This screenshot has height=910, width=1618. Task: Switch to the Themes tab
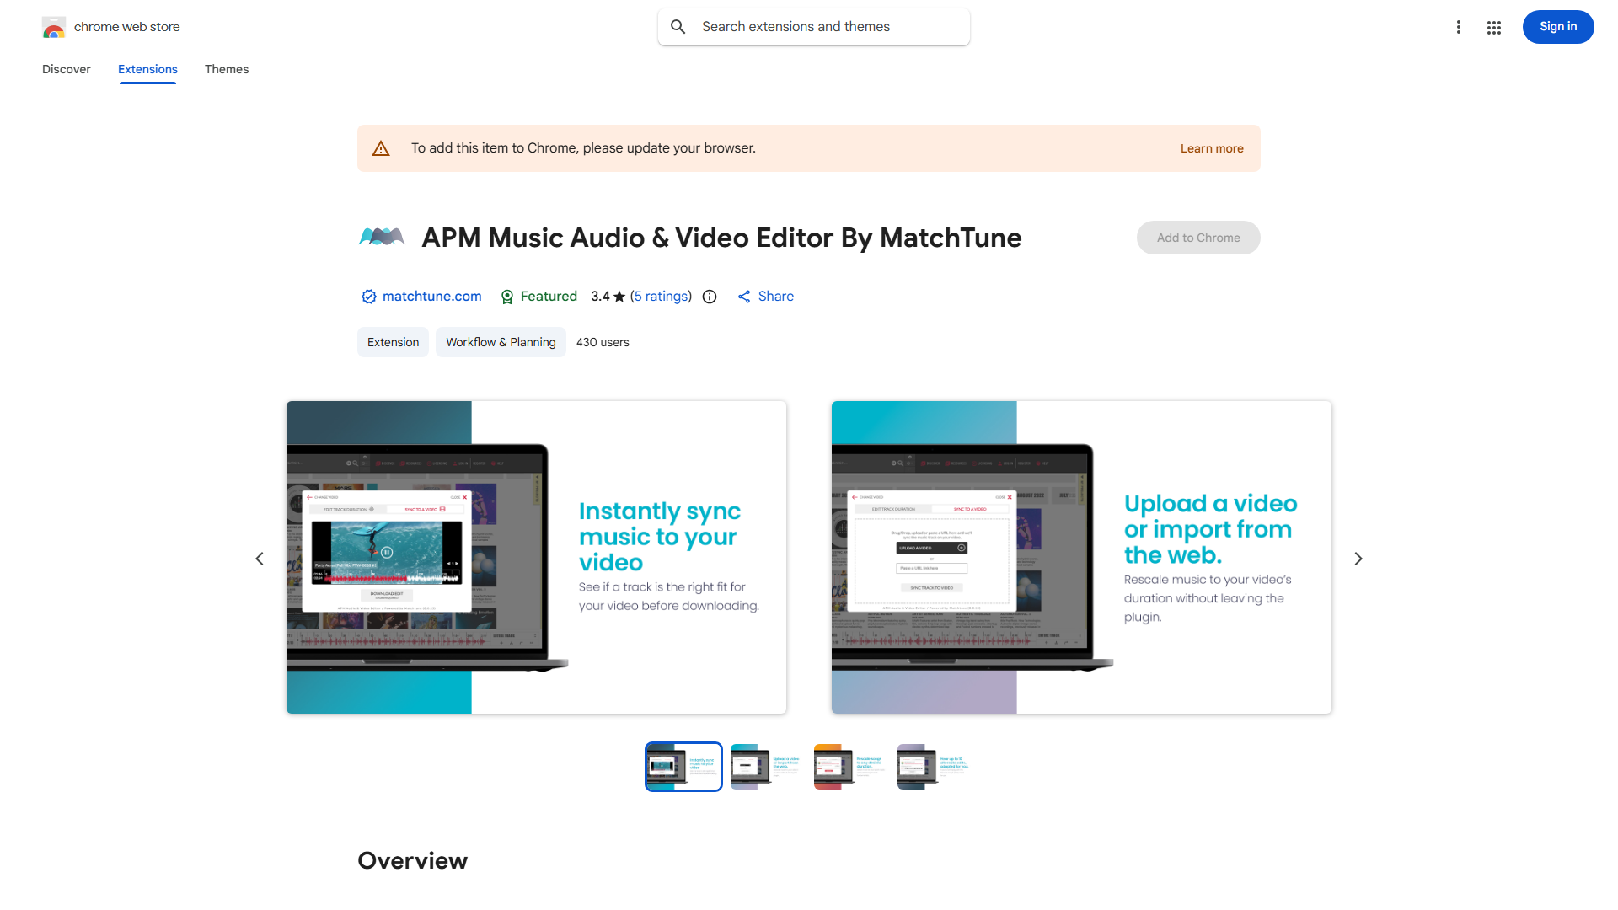click(227, 69)
